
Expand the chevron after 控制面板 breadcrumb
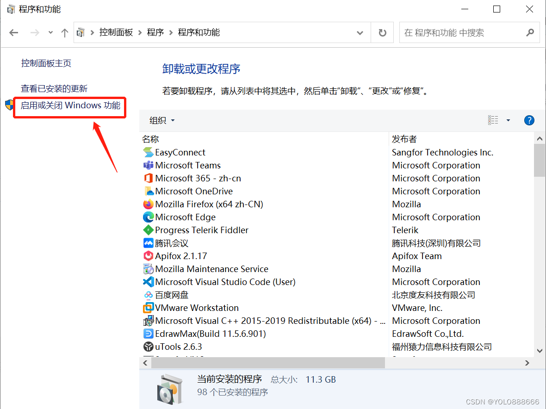[x=140, y=33]
